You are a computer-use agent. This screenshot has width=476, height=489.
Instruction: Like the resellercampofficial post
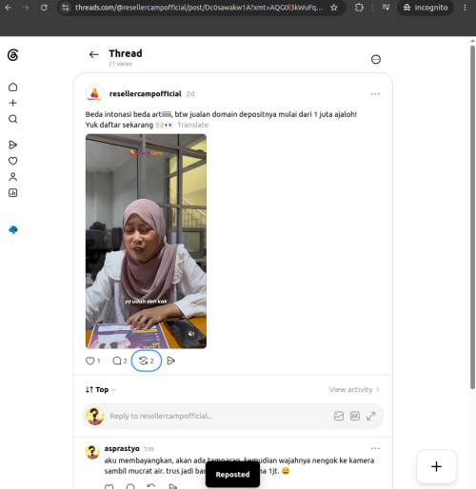[92, 361]
